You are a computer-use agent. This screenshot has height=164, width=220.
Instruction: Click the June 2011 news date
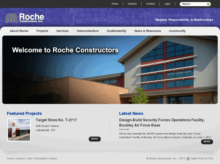coord(124,129)
